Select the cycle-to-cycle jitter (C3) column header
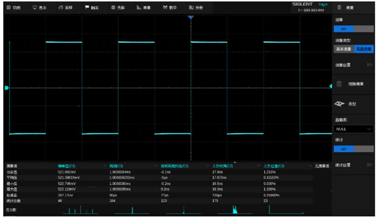The image size is (377, 219). pos(175,166)
